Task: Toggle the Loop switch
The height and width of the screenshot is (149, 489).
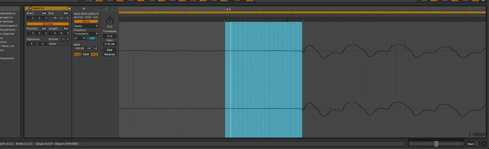Action: coord(48,24)
